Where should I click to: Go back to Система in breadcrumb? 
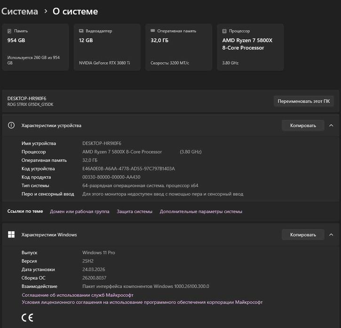click(x=19, y=11)
